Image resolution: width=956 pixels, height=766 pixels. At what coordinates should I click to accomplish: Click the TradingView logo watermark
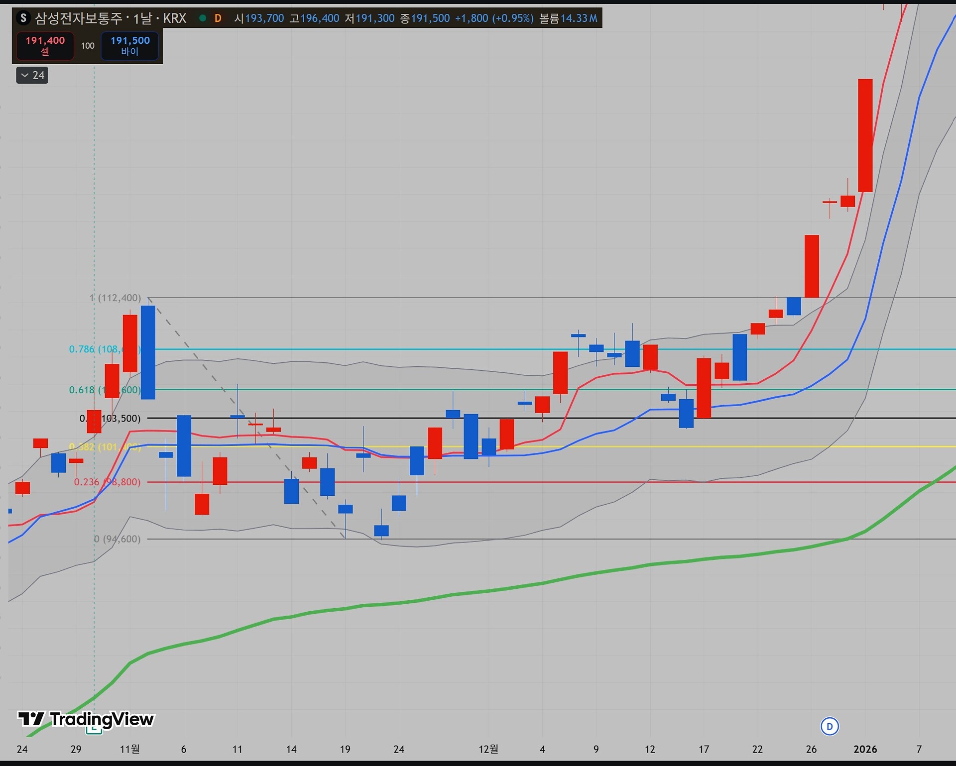[86, 719]
